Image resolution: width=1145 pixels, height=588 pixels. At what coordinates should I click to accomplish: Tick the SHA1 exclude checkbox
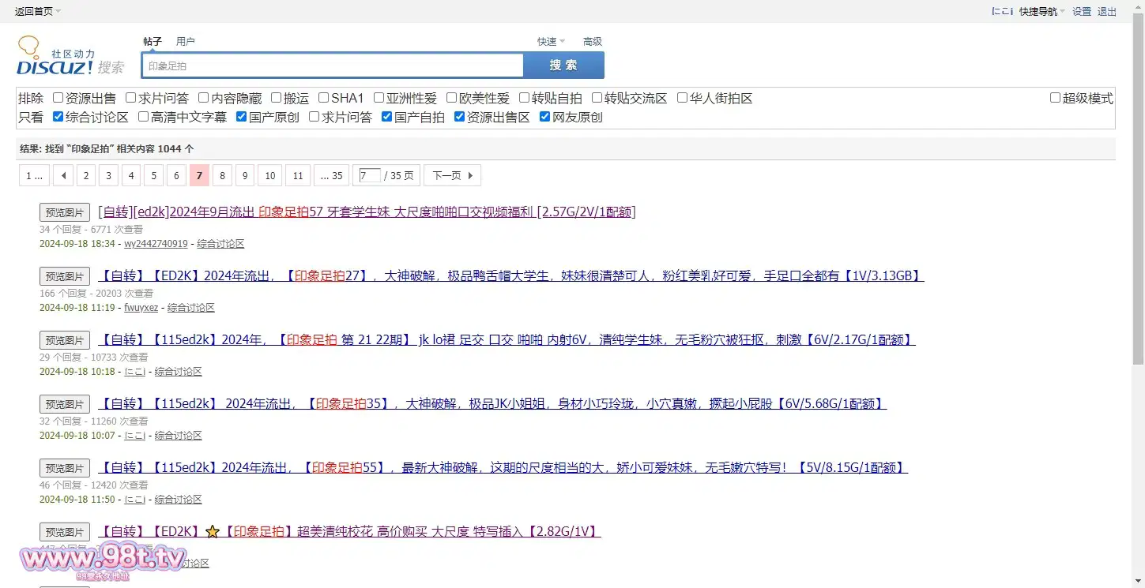click(323, 98)
